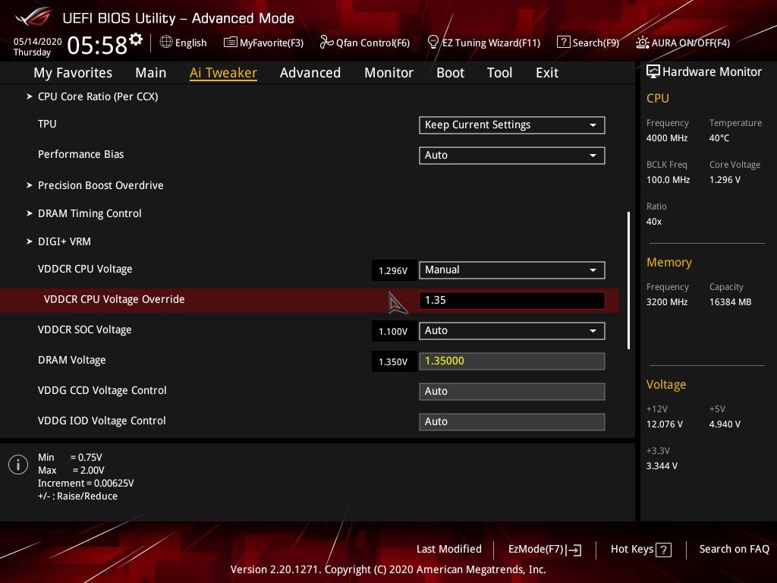Screen dimensions: 777x583
Task: Click the 05:58 clock display
Action: (97, 46)
